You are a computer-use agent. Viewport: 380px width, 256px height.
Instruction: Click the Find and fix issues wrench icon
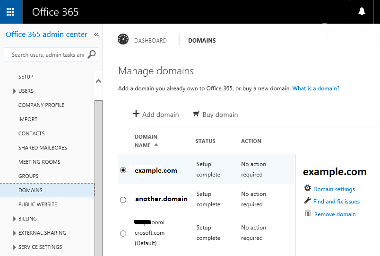coord(308,201)
